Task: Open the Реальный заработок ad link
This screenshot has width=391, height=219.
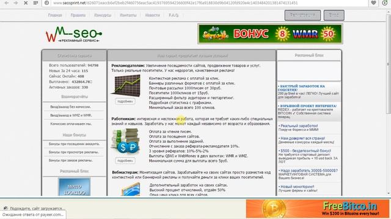Action: [x=299, y=126]
